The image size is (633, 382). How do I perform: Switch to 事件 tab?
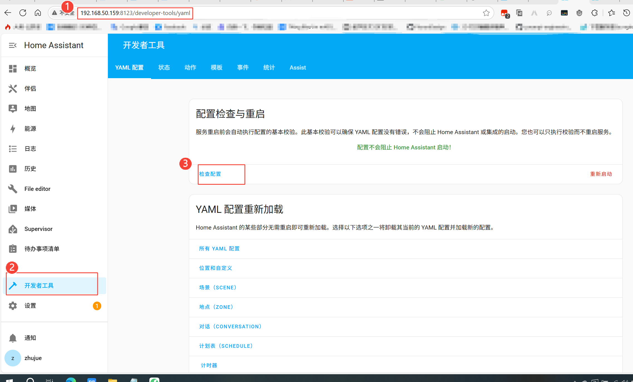pyautogui.click(x=243, y=68)
